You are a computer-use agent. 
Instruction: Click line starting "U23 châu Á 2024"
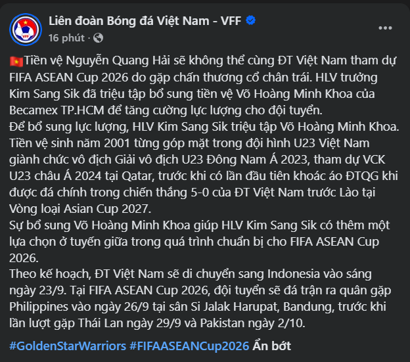tap(204, 176)
